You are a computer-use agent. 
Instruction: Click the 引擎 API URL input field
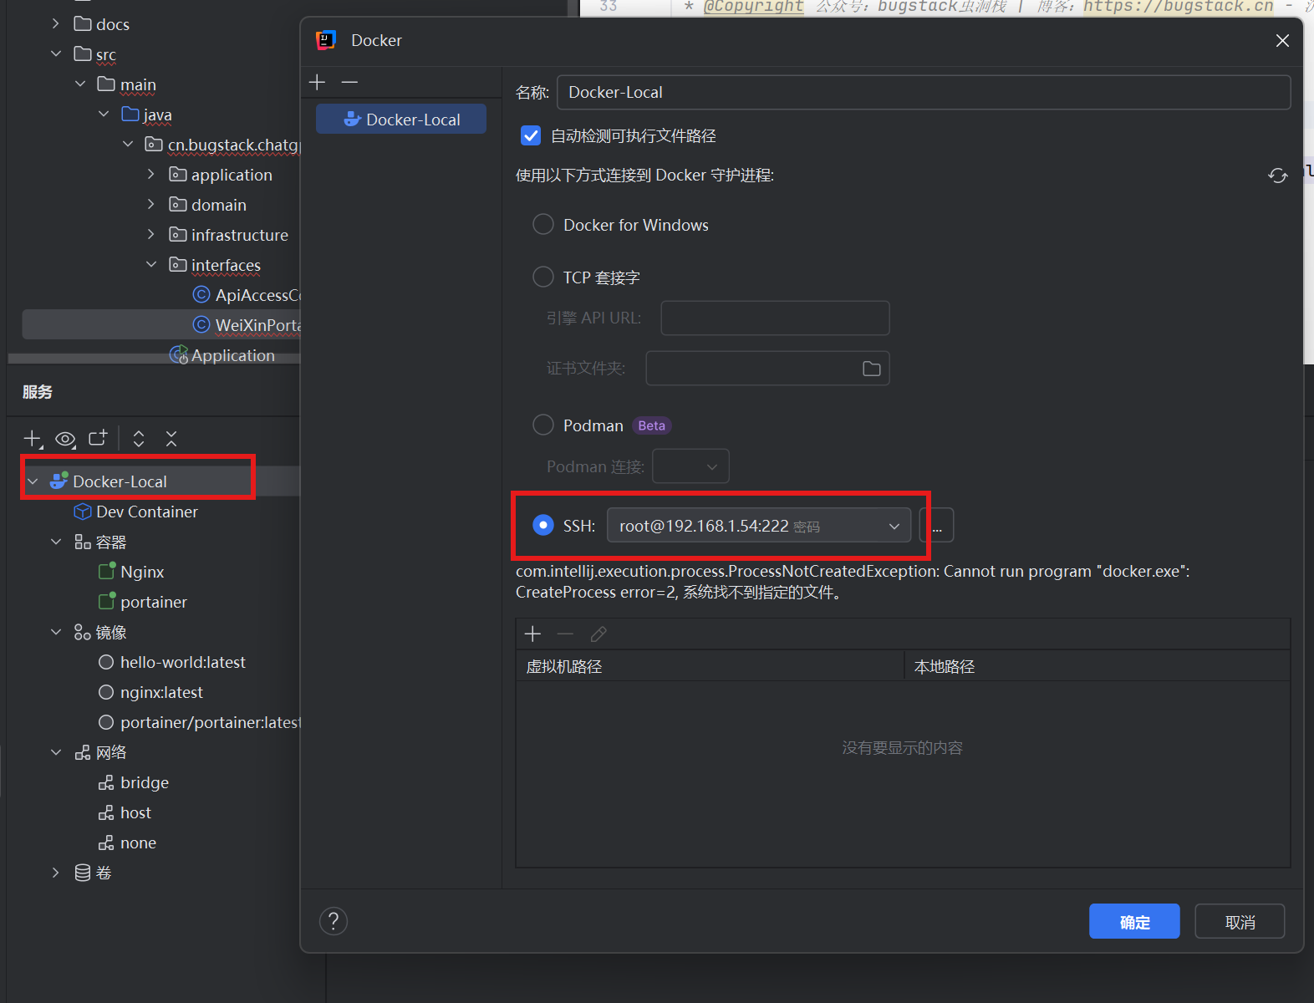click(775, 318)
